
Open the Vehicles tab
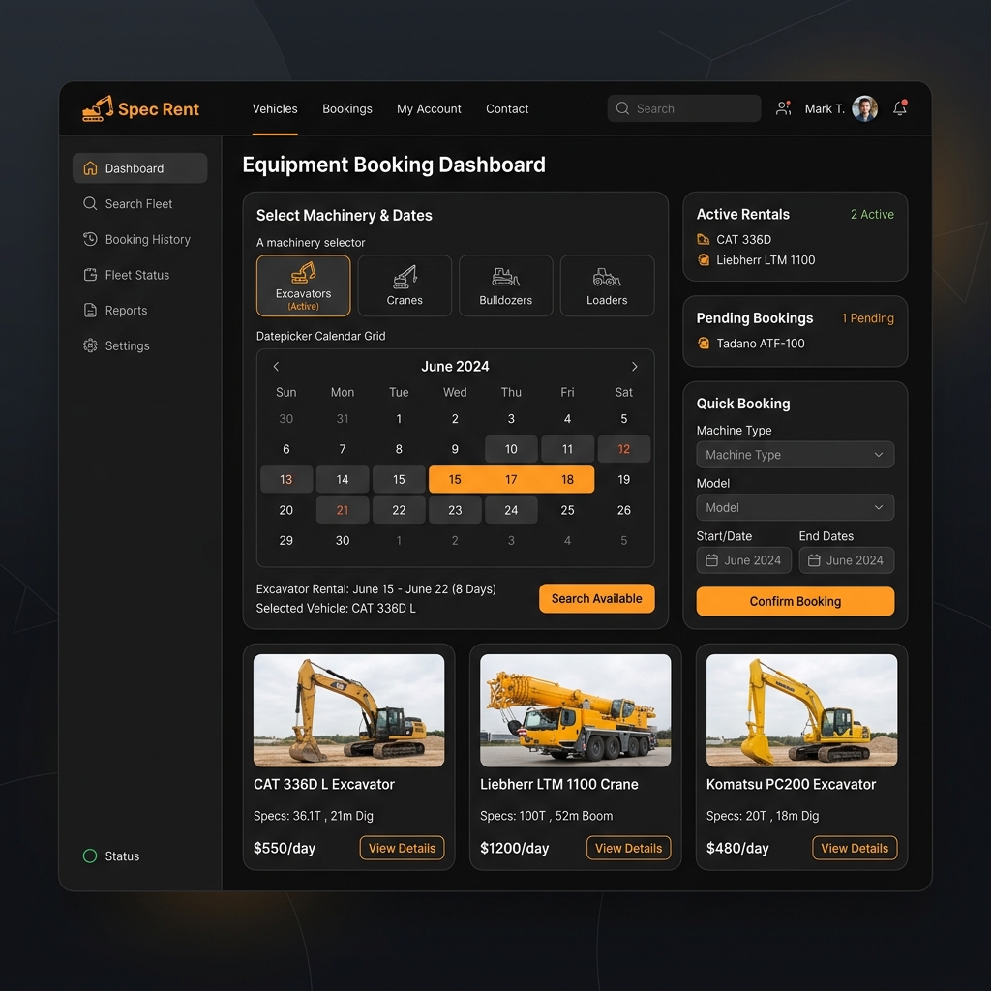275,108
